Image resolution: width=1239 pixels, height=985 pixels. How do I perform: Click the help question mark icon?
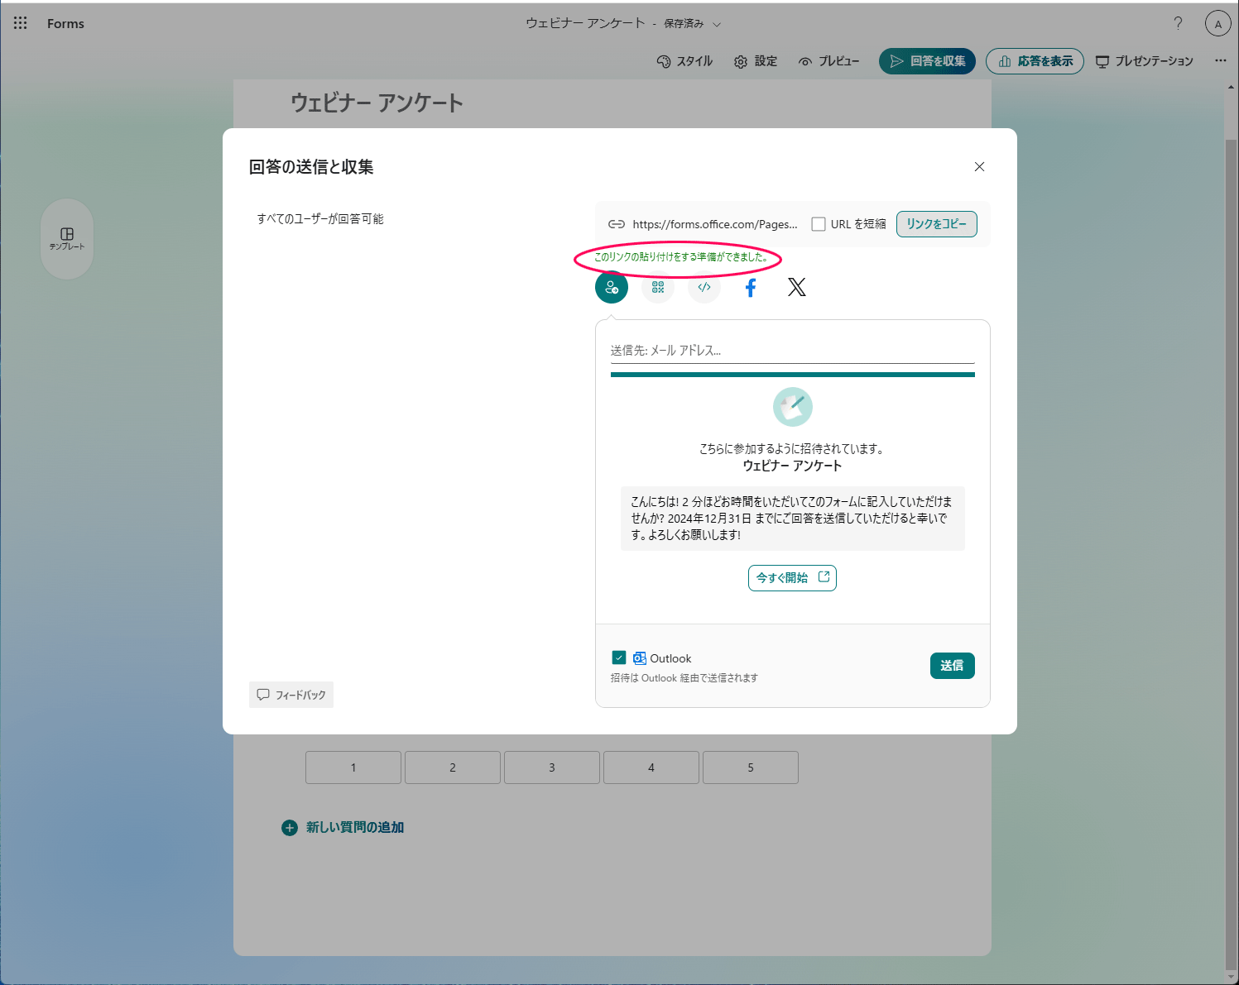[1178, 23]
